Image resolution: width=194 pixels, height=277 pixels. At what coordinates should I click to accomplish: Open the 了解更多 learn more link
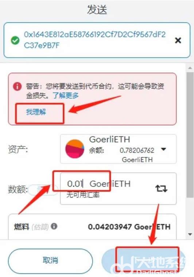(66, 96)
